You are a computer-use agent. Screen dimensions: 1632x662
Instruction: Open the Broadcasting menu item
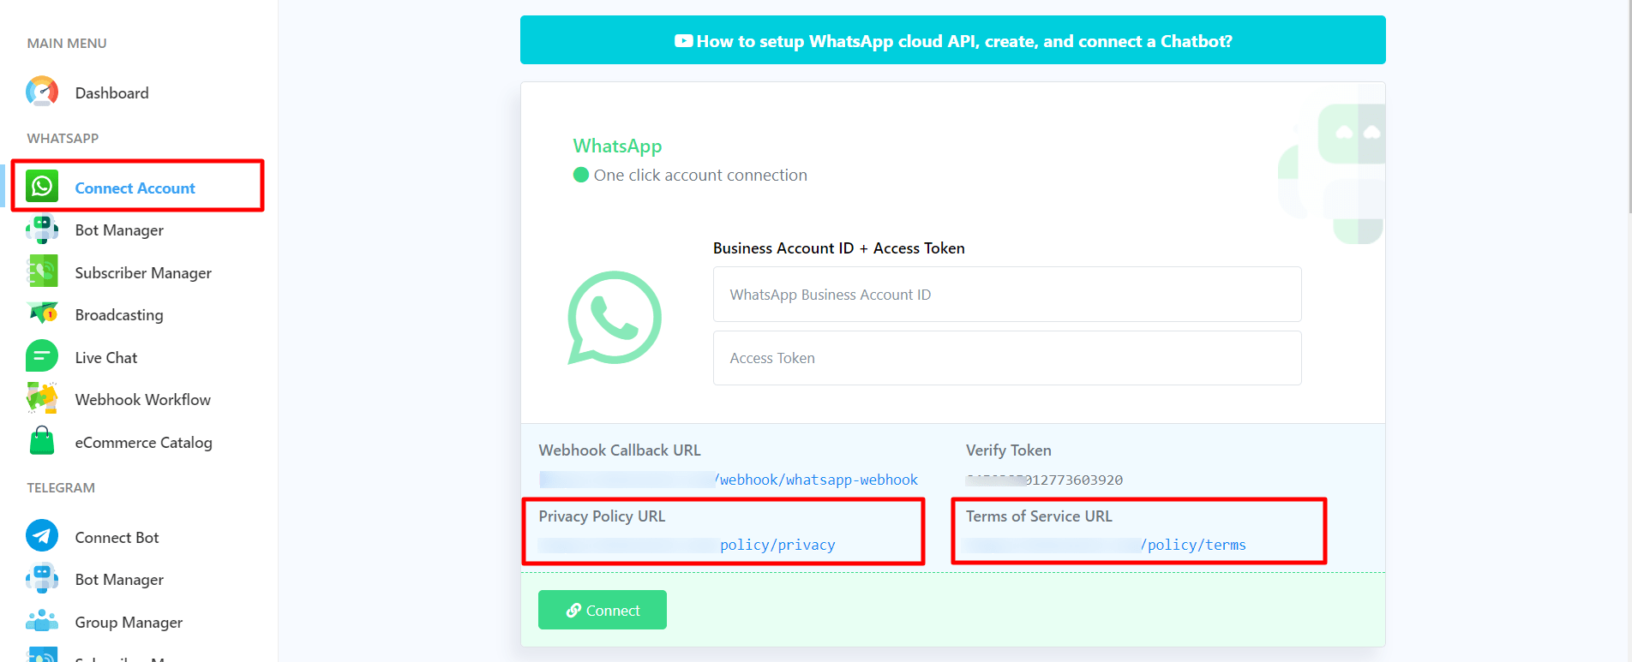(119, 315)
